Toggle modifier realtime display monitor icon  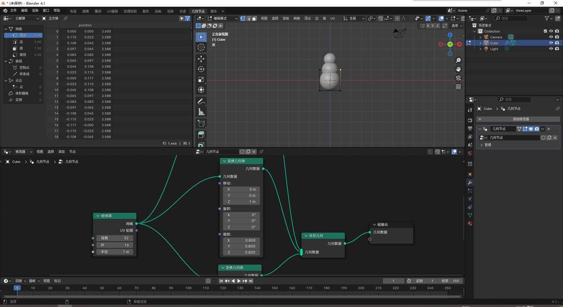(531, 129)
